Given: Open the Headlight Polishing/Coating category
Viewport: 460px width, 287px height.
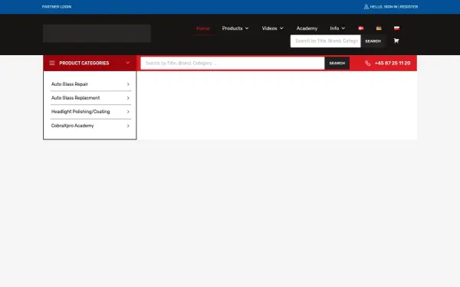Looking at the screenshot, I should [80, 112].
